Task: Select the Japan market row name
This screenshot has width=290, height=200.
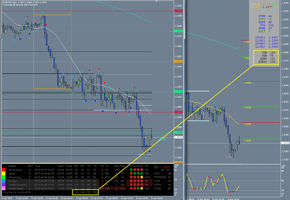Action: click(x=12, y=174)
